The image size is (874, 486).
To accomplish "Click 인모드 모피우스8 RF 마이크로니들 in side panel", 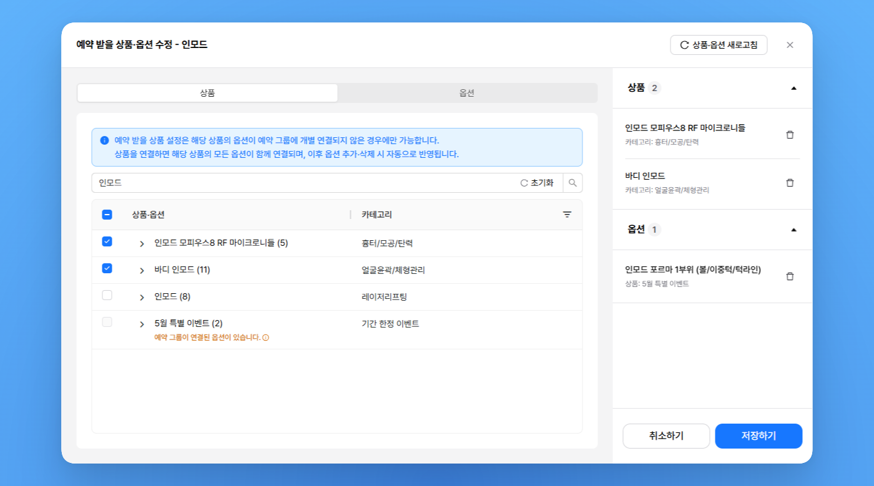I will [685, 128].
